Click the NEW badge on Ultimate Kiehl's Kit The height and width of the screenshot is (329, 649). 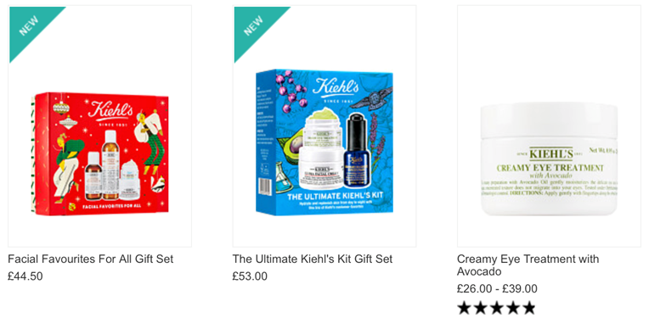[255, 26]
